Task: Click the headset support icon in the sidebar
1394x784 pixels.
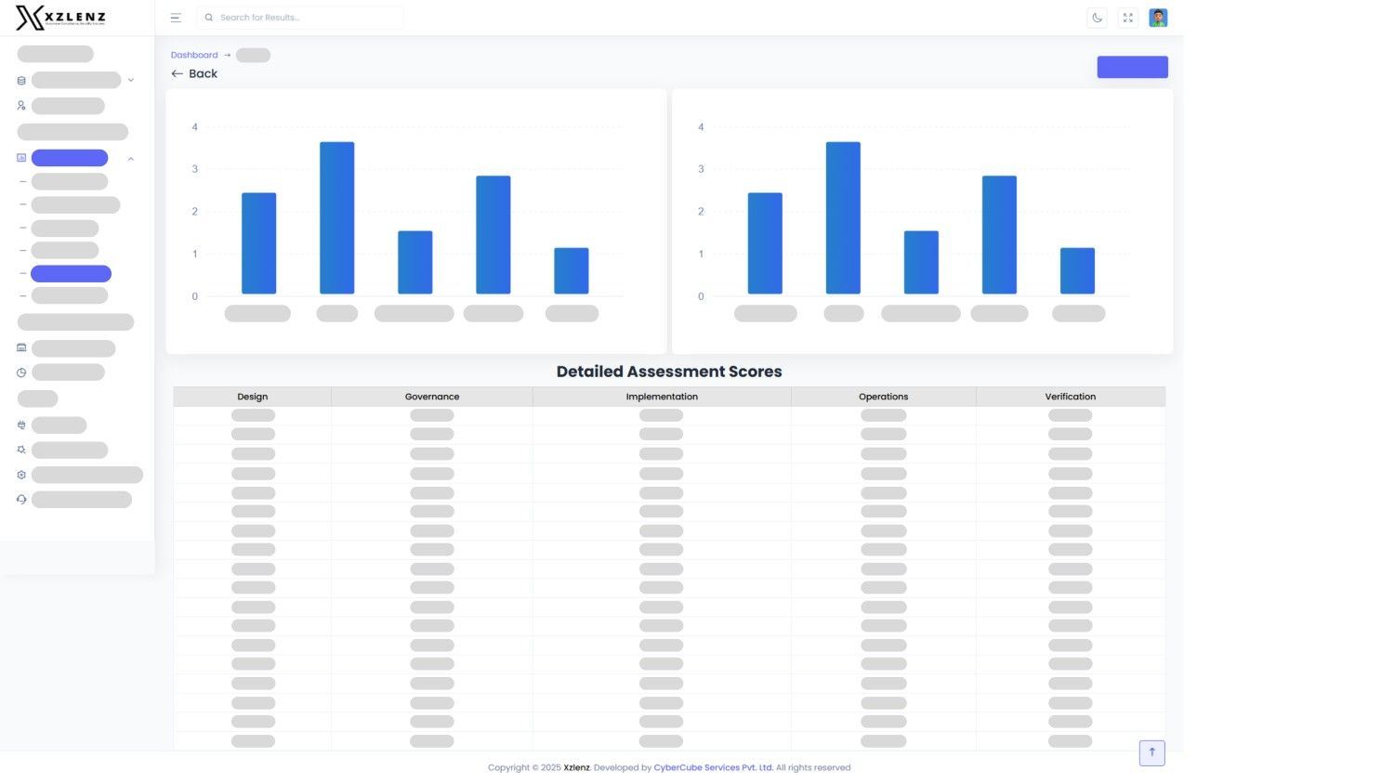Action: click(x=21, y=500)
